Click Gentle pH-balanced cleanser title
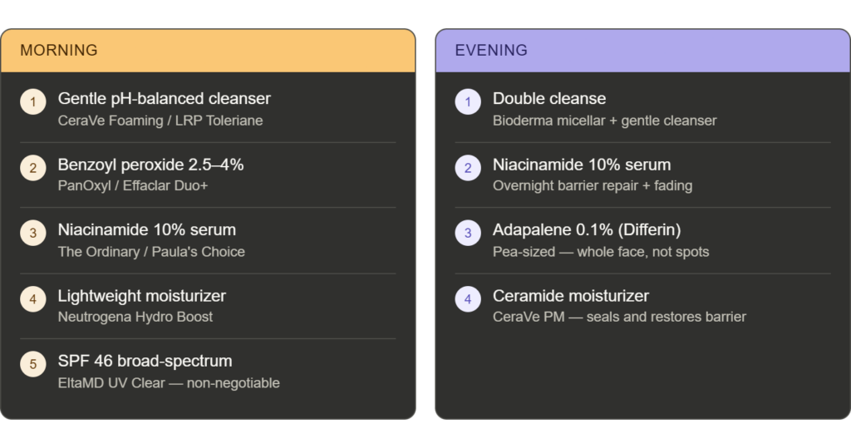 coord(164,99)
